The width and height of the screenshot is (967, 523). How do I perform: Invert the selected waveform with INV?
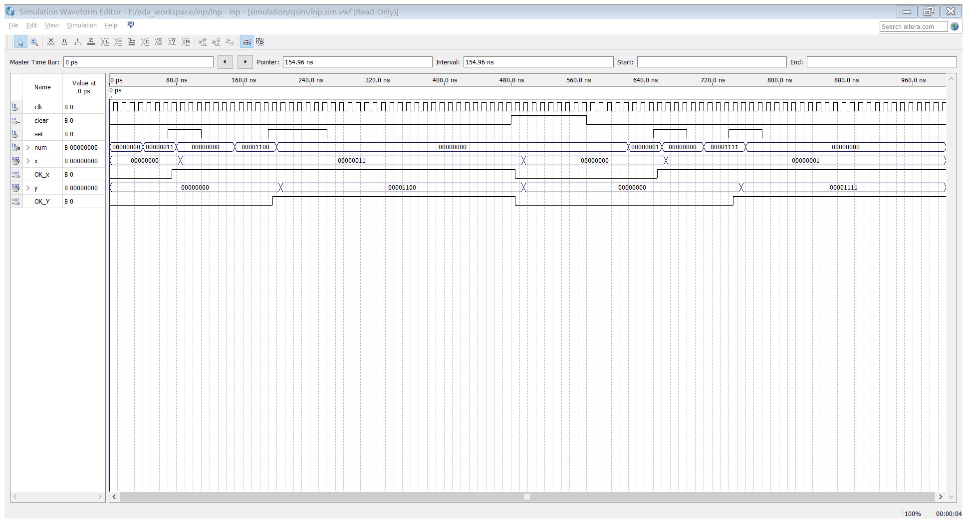(132, 42)
